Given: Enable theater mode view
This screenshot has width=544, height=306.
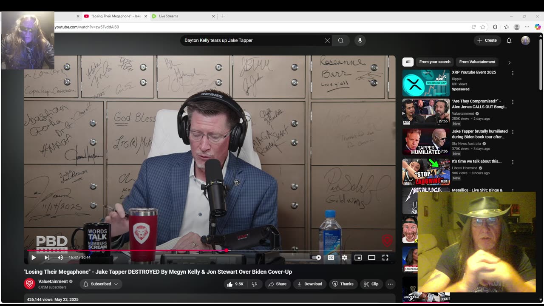Looking at the screenshot, I should [x=371, y=258].
